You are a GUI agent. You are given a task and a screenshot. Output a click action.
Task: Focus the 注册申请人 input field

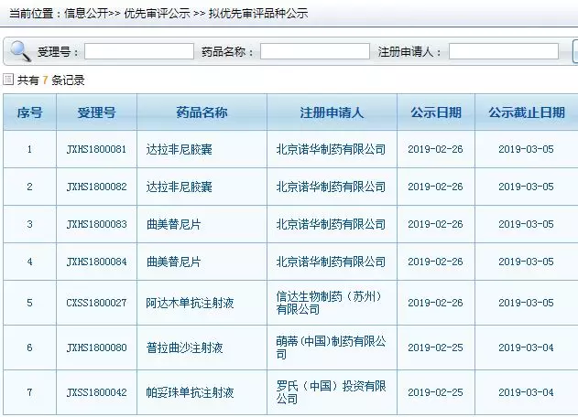click(504, 51)
